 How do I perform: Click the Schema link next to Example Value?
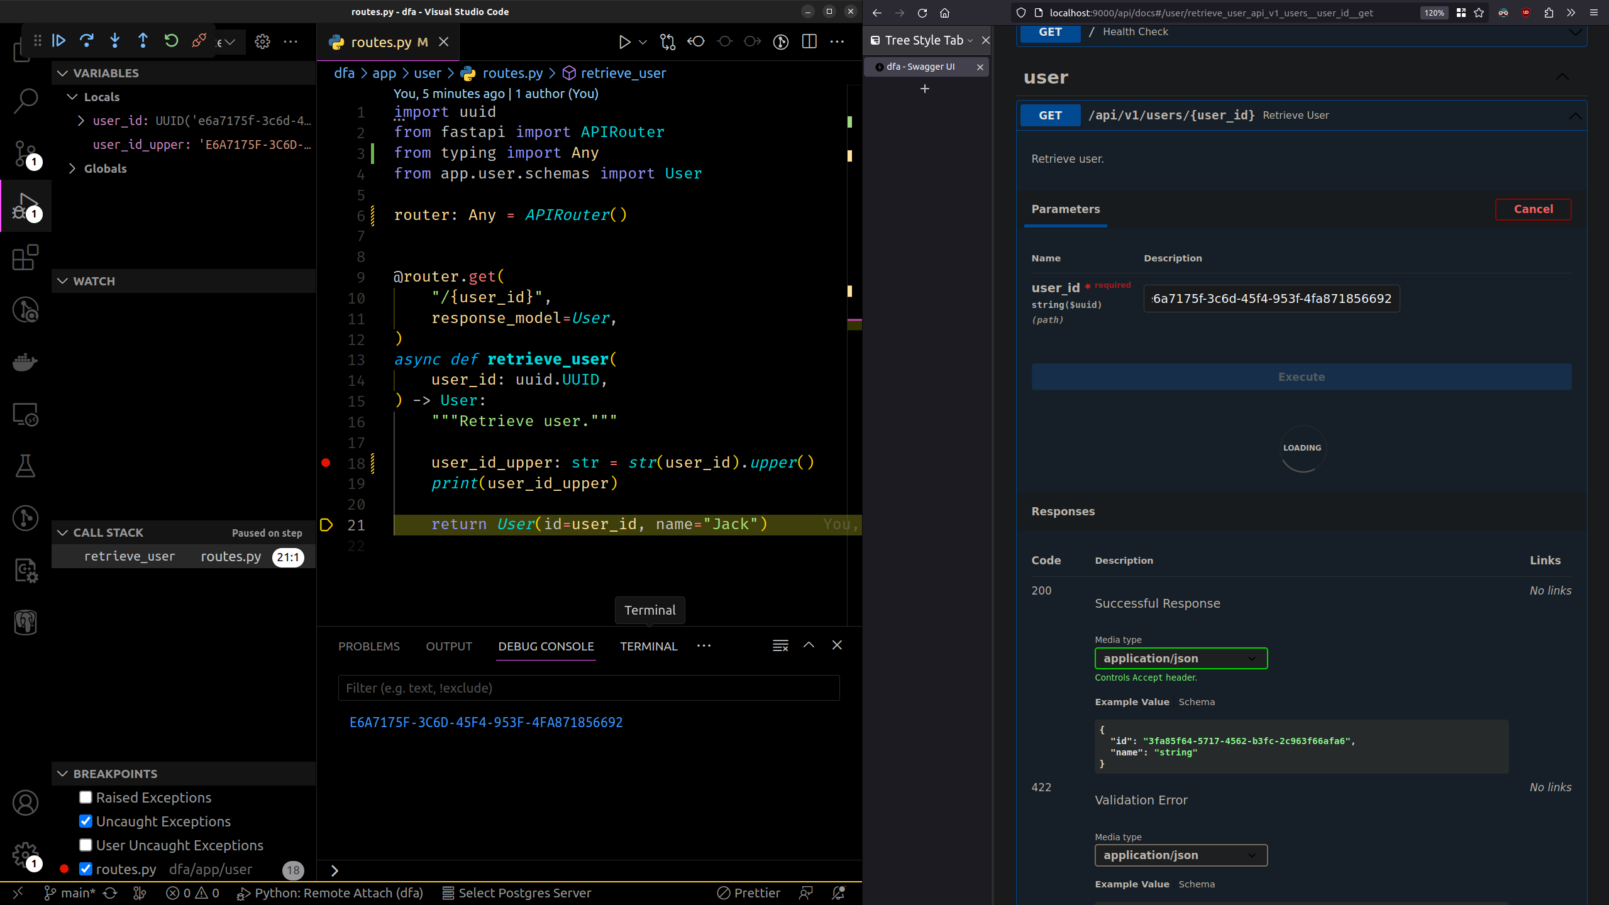click(1197, 701)
